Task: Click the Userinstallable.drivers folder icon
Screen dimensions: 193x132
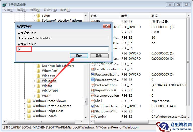Action: [x=38, y=66]
